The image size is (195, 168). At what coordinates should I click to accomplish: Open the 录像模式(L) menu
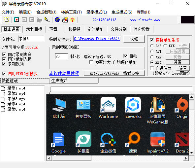pos(97,12)
